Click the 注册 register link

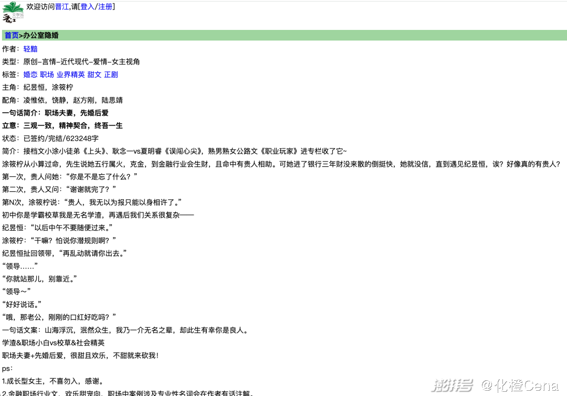point(105,7)
